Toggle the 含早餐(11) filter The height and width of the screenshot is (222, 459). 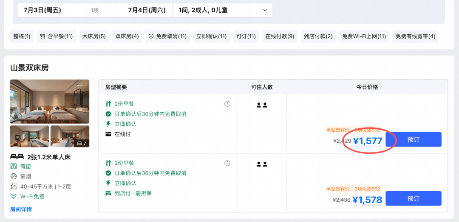[56, 36]
